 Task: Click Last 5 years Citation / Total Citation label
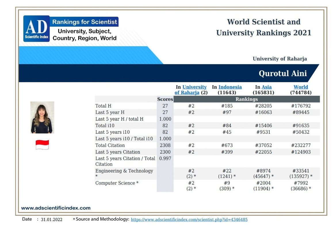click(125, 161)
